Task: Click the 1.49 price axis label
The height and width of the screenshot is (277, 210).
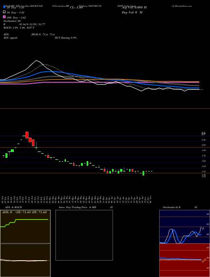Action: 203,166
